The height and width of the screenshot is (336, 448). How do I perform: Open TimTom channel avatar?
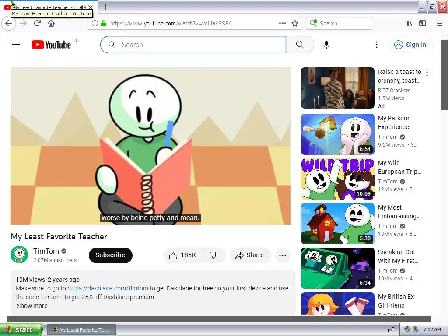pos(19,255)
